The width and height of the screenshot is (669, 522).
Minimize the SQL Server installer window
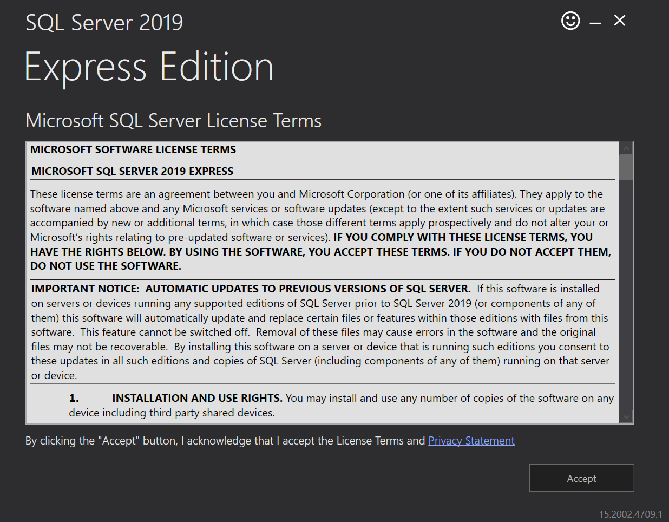(595, 23)
